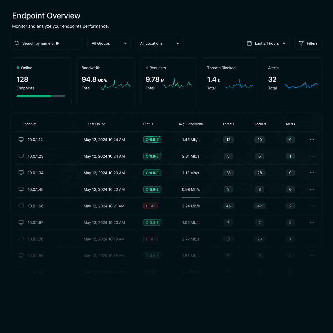Screen dimensions: 333x333
Task: Open more options for endpoint 10.0.1.34
Action: [312, 173]
